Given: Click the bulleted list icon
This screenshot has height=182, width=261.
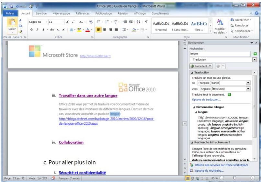Looking at the screenshot, I should coord(99,22).
